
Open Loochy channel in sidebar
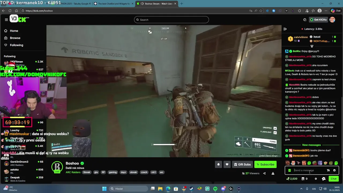pos(15,130)
